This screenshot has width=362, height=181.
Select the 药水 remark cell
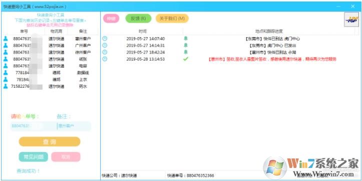click(83, 87)
